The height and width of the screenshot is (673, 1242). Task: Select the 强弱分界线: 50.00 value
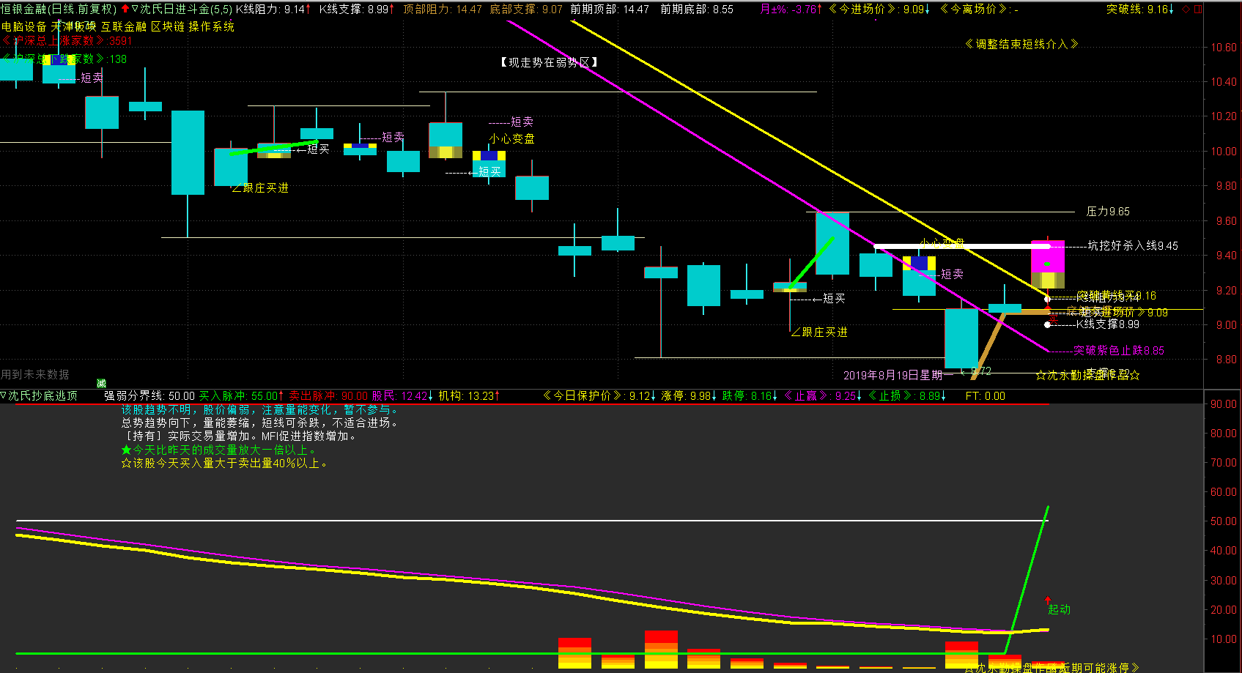click(x=149, y=396)
